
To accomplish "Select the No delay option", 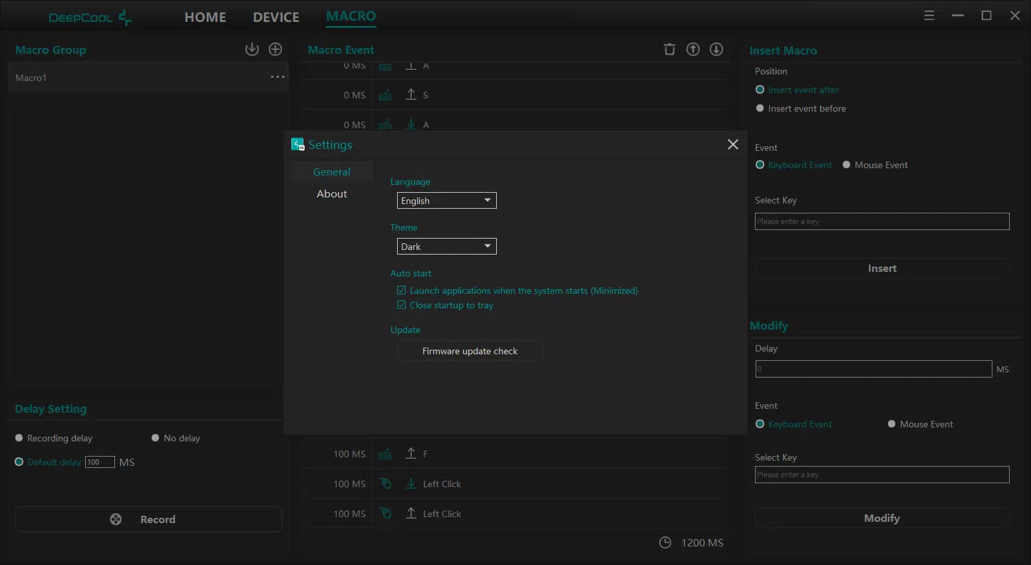I will 156,438.
